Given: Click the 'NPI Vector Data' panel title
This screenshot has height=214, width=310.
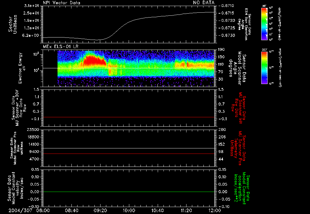Looking at the screenshot, I should tap(61, 3).
